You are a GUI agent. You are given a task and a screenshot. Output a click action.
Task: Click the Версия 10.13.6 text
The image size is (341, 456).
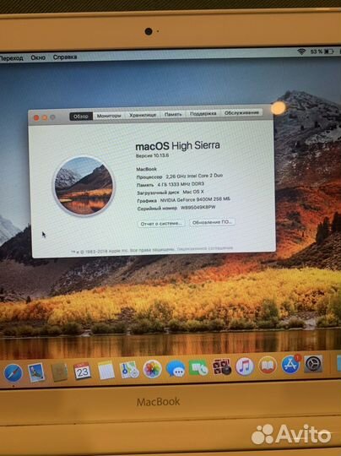pos(152,155)
